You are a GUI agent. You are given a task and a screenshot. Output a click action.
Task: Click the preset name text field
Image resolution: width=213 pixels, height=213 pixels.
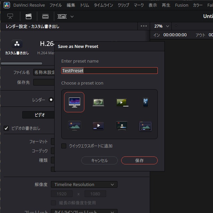click(109, 71)
